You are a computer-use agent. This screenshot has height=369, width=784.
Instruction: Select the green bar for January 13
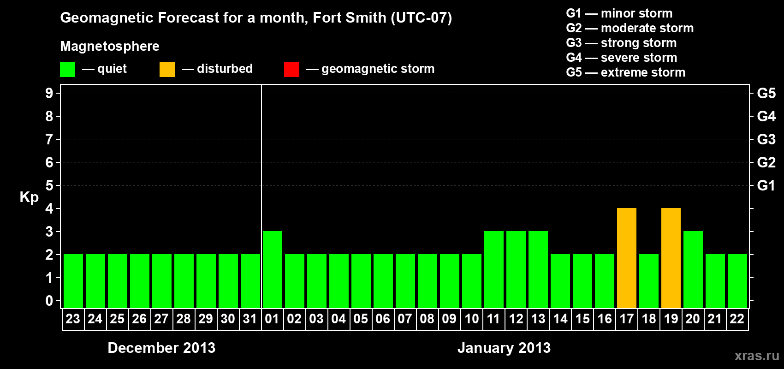tap(538, 269)
